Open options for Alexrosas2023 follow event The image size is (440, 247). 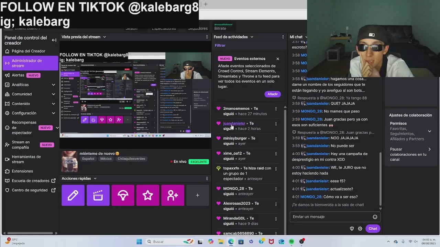[x=276, y=204]
